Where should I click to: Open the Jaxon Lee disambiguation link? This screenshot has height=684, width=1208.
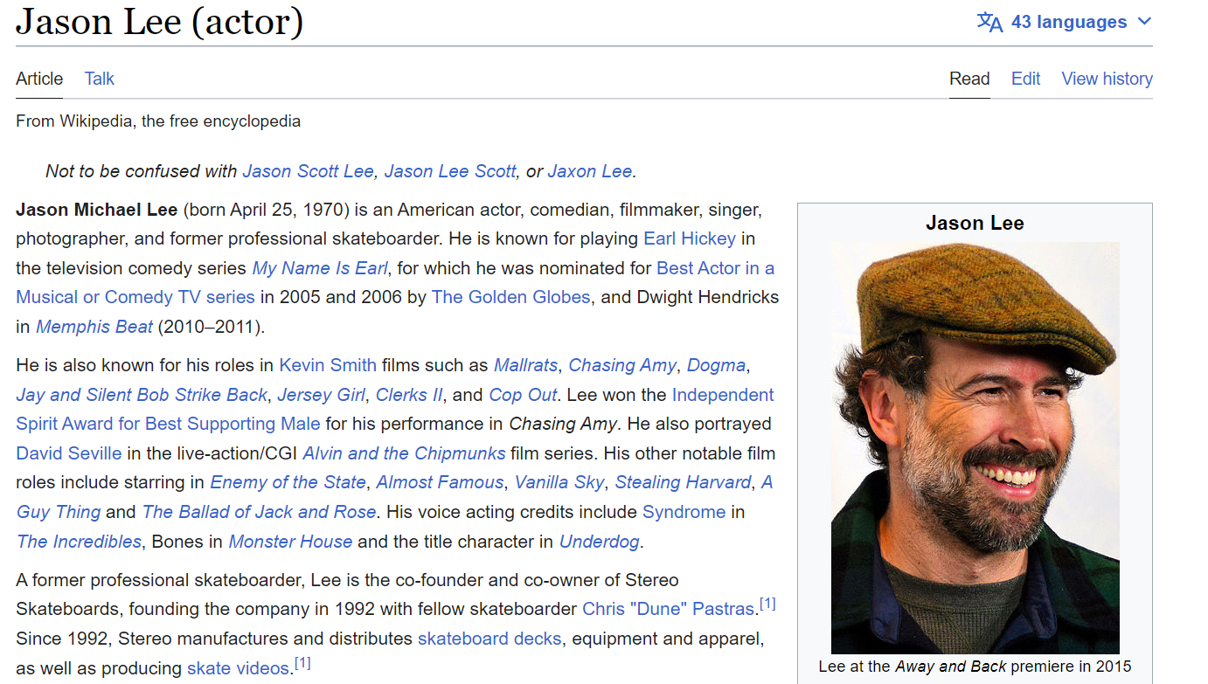589,171
